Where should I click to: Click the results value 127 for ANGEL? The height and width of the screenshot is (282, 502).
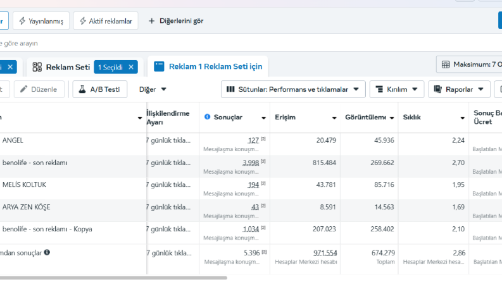pyautogui.click(x=253, y=140)
